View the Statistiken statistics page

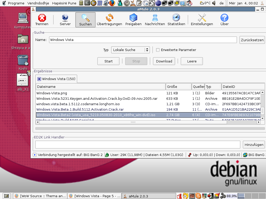pyautogui.click(x=176, y=20)
